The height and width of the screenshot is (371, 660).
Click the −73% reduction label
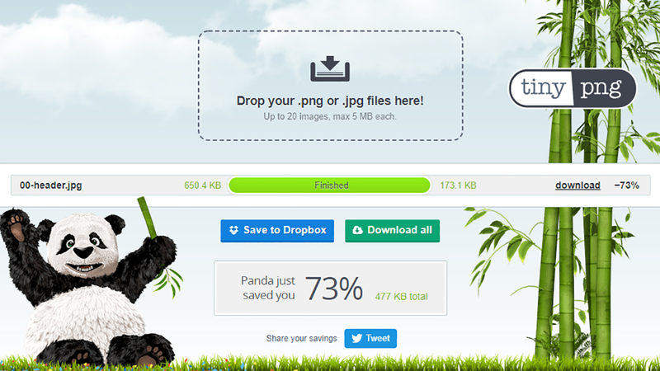click(626, 185)
